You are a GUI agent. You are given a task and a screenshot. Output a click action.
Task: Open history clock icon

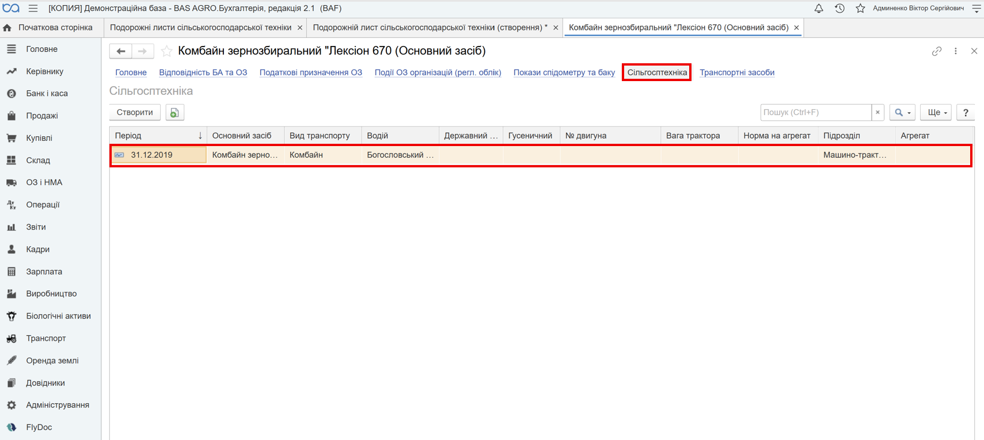click(x=839, y=8)
